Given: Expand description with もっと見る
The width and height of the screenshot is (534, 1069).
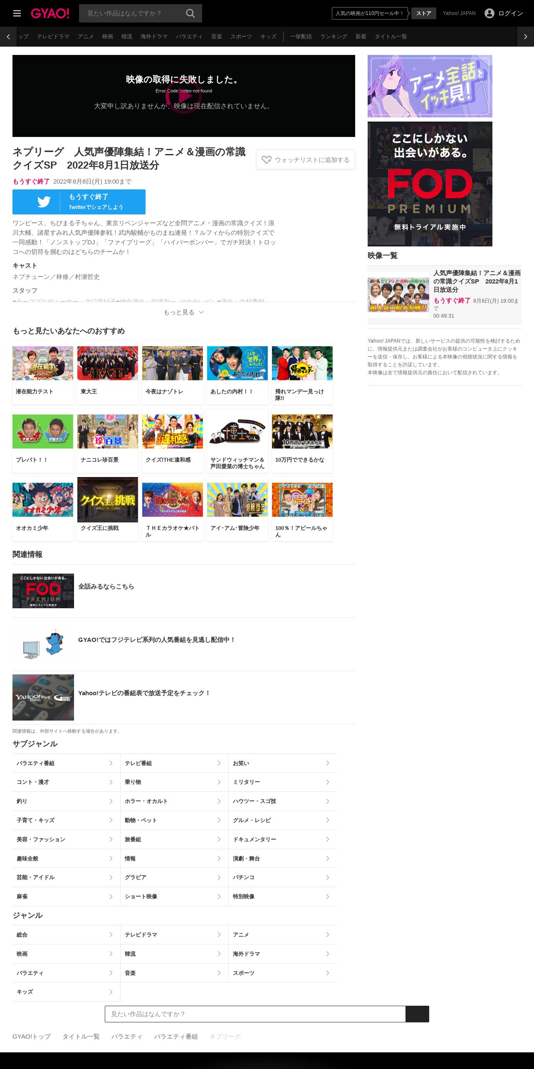Looking at the screenshot, I should [183, 312].
